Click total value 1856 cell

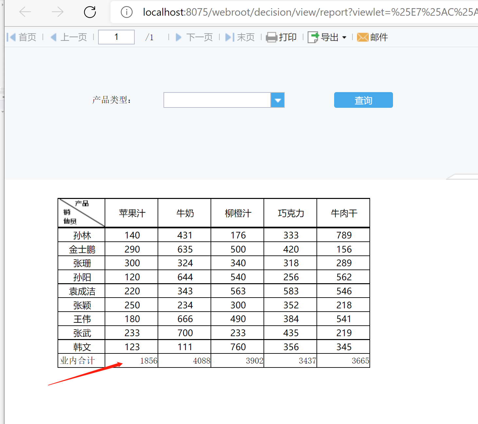(x=131, y=361)
